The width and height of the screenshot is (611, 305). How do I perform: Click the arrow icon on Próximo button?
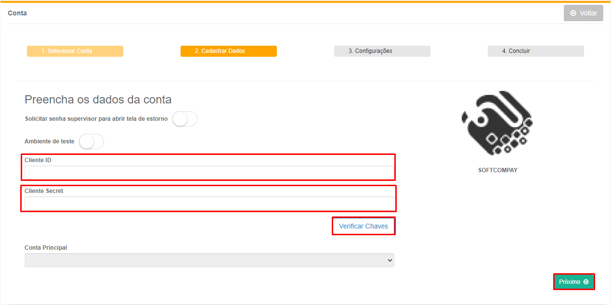point(586,282)
